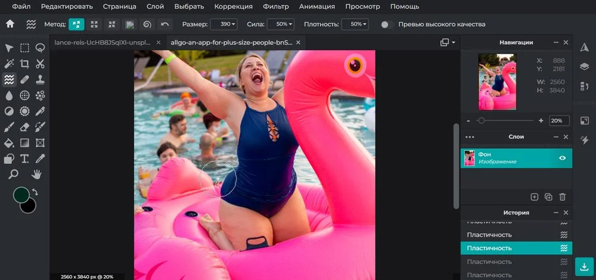
Task: Click the dark green foreground color swatch
Action: [20, 195]
